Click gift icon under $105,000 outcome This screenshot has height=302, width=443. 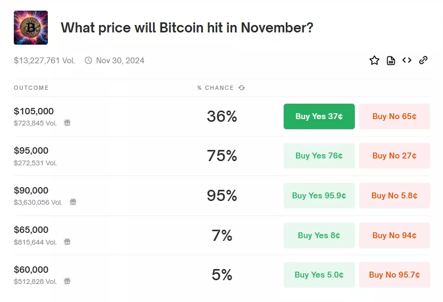67,123
